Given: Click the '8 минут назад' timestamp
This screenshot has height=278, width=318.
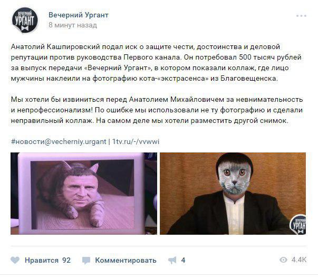Looking at the screenshot, I should point(73,25).
